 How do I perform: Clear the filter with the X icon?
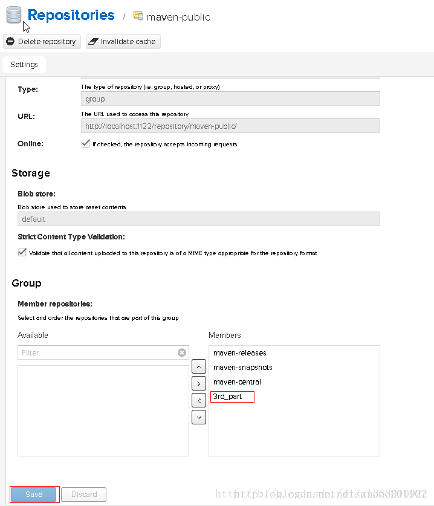pos(182,352)
